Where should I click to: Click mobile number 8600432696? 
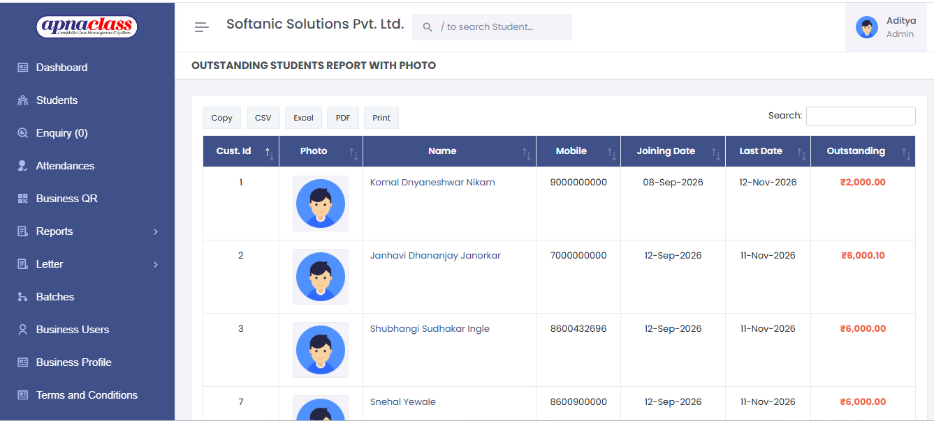(x=578, y=329)
